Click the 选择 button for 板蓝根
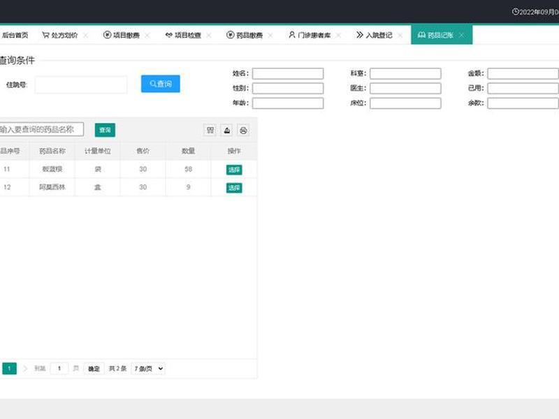The width and height of the screenshot is (559, 419). 234,170
